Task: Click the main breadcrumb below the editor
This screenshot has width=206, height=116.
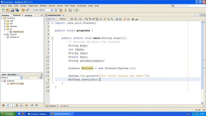Action: 64,106
